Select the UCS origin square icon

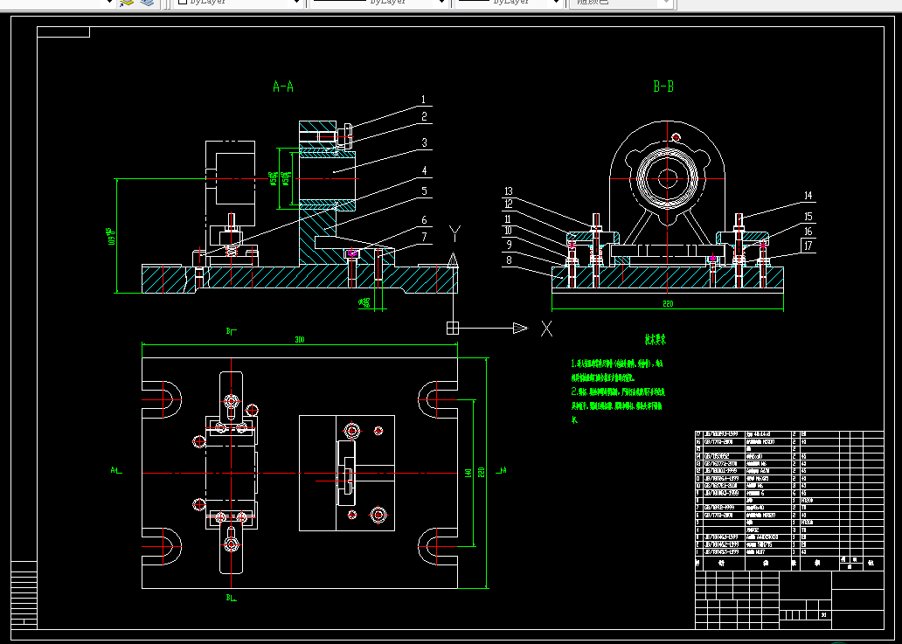453,328
